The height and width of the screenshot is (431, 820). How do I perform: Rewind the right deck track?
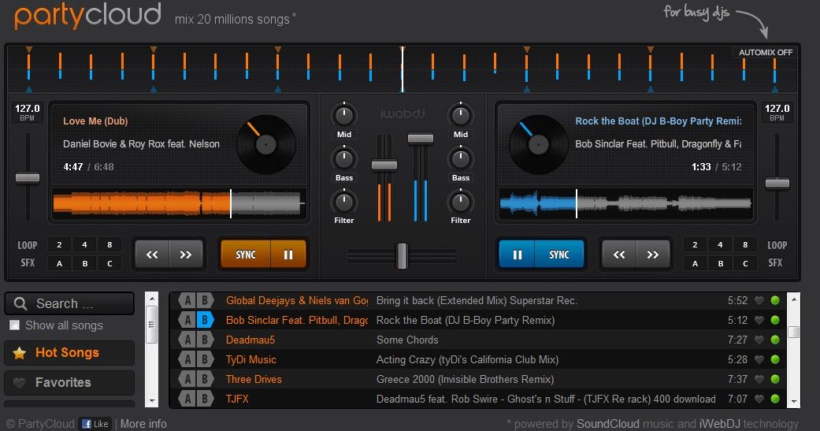(x=619, y=255)
